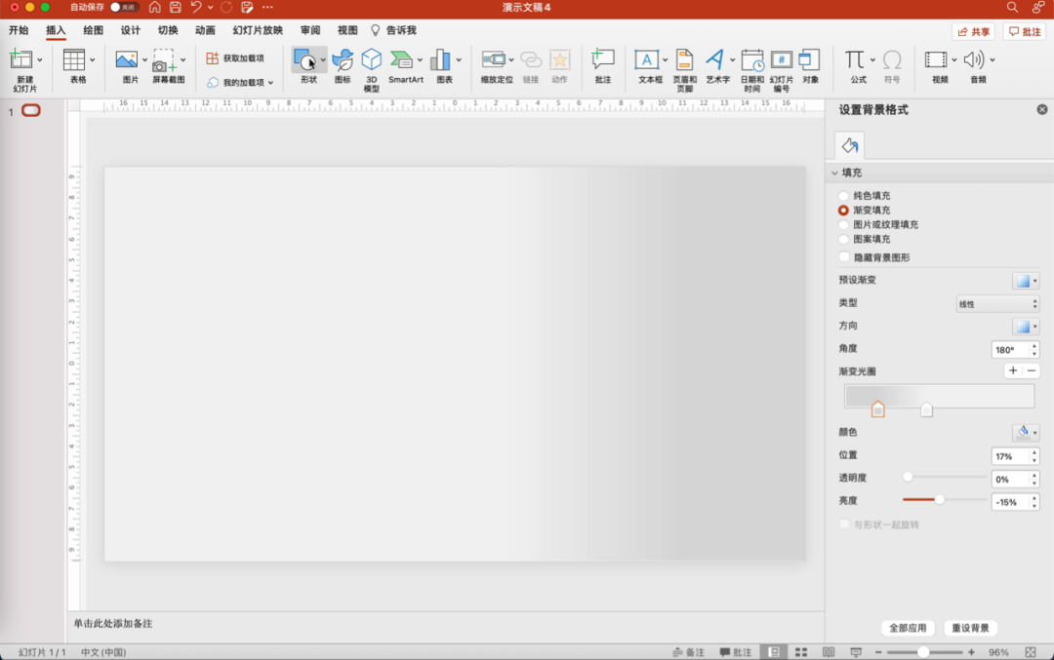Click the Undo arrow icon
The image size is (1054, 660).
click(195, 8)
